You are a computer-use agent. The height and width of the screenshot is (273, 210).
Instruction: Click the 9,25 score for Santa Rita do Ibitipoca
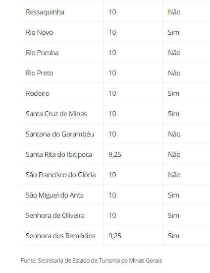click(115, 154)
